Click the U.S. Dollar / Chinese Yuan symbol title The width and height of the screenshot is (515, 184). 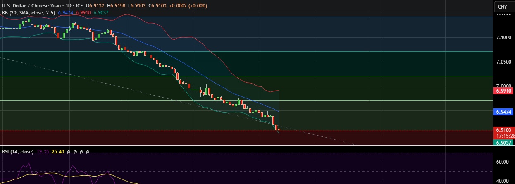click(31, 6)
